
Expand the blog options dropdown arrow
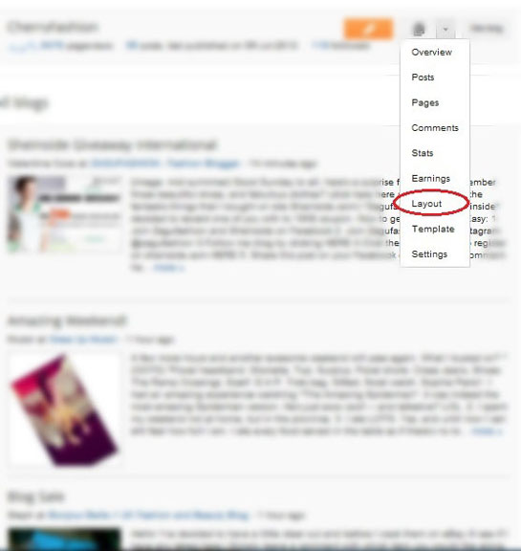tap(445, 29)
